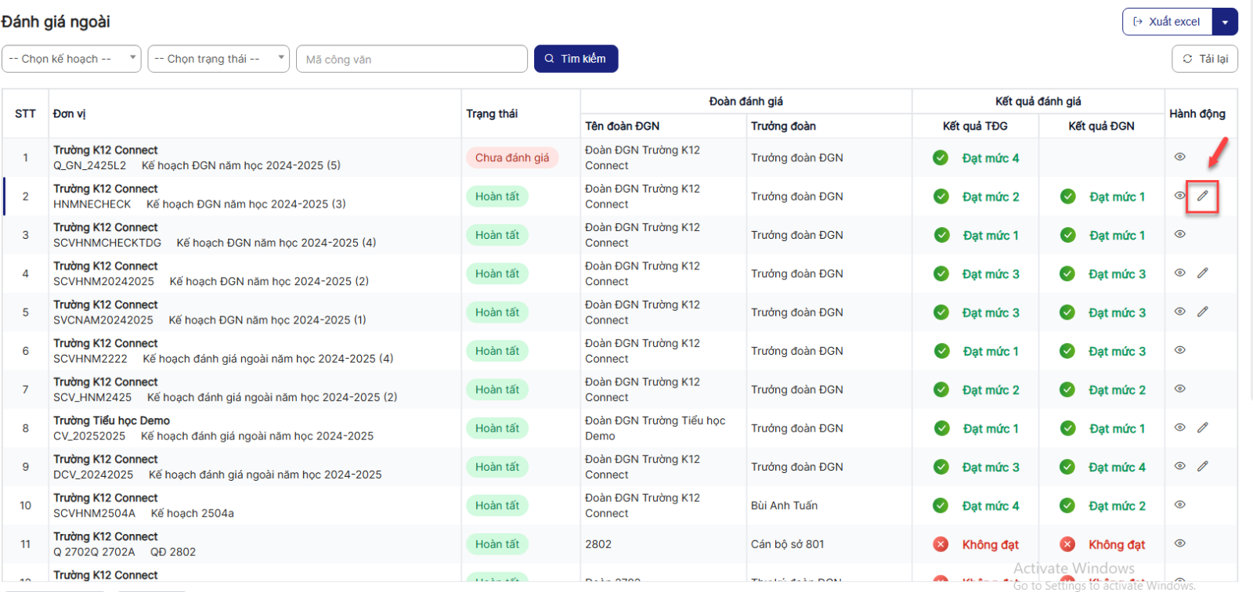1253x592 pixels.
Task: Edit row 5 using the pencil icon
Action: (x=1202, y=312)
